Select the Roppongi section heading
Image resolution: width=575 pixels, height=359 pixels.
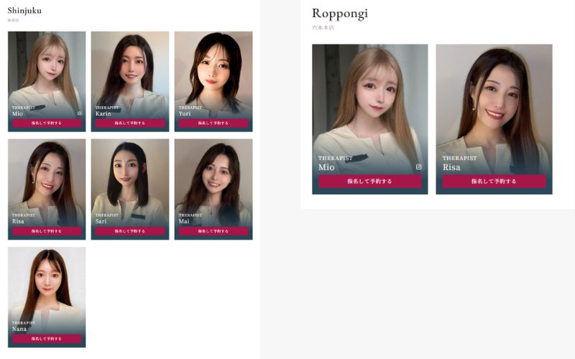click(340, 13)
